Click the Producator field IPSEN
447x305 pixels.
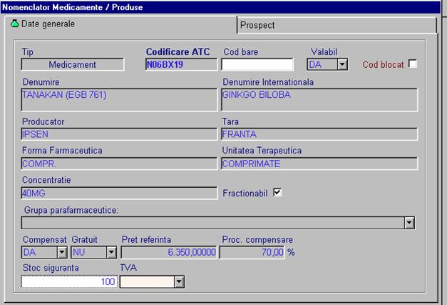pyautogui.click(x=119, y=134)
